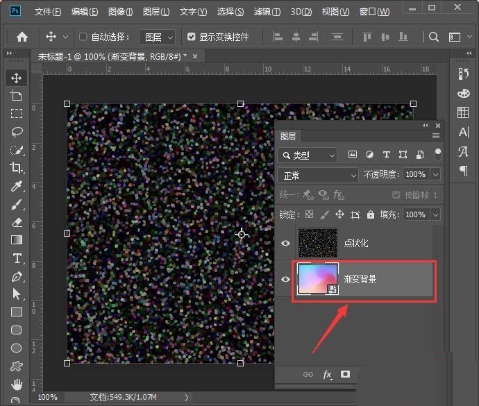Open the 滤镜(T) menu
The image size is (479, 406).
point(267,12)
